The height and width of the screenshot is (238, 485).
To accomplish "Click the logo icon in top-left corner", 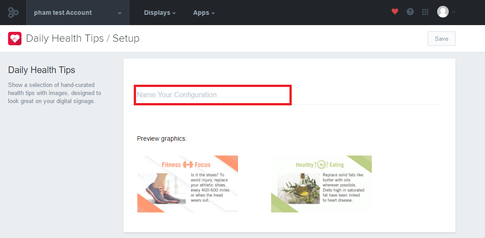I will pos(13,13).
